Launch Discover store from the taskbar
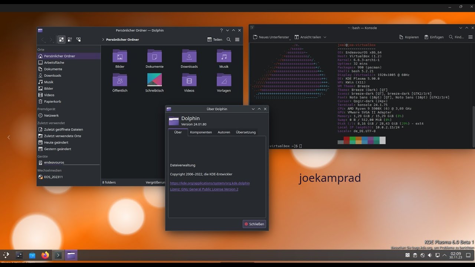The height and width of the screenshot is (267, 475). (32, 255)
